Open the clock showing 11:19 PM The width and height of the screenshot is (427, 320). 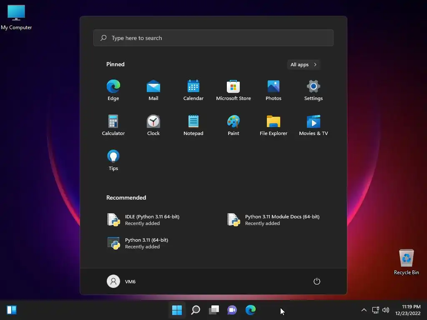click(408, 310)
